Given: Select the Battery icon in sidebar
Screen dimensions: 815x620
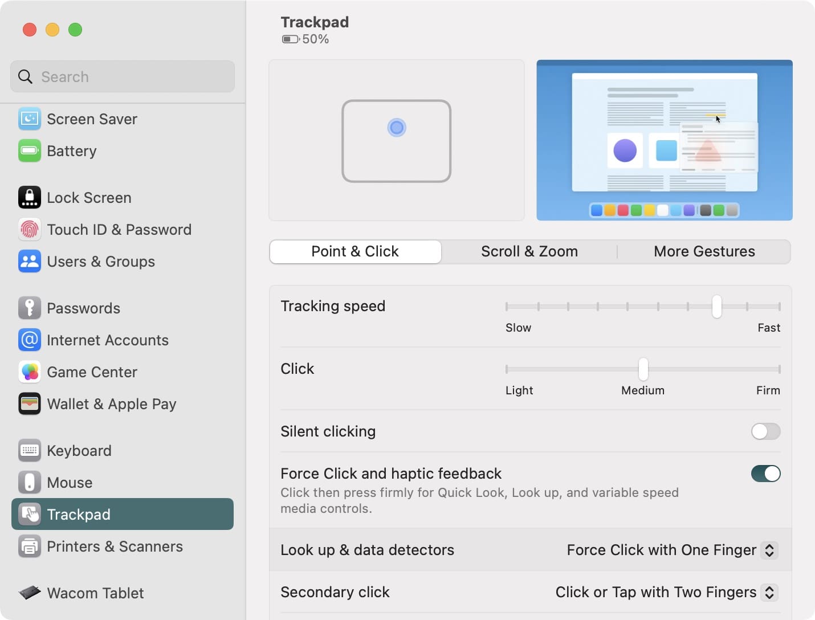Looking at the screenshot, I should coord(30,151).
